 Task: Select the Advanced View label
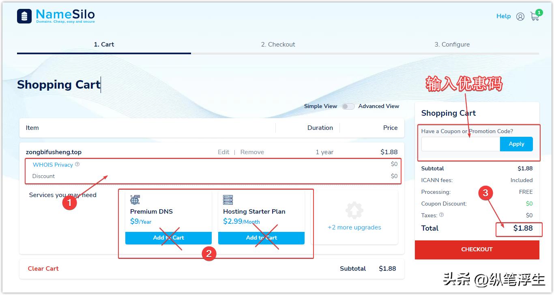[x=379, y=106]
